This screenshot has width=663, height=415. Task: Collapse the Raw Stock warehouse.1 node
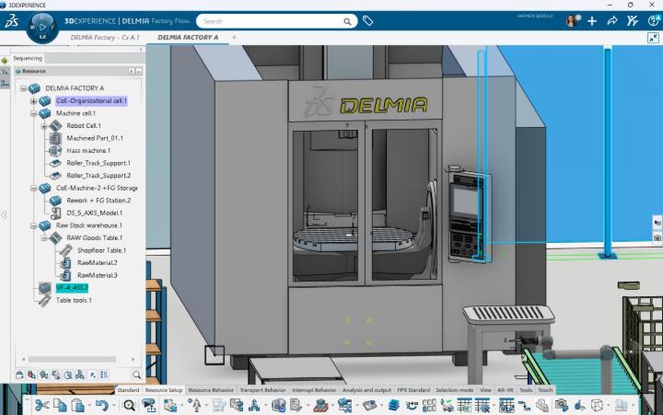point(33,225)
